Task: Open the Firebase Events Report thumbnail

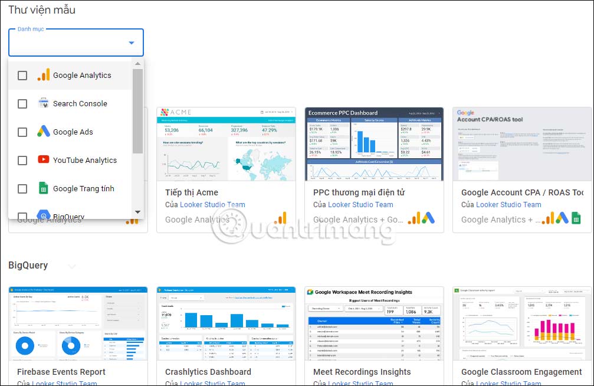Action: point(78,323)
